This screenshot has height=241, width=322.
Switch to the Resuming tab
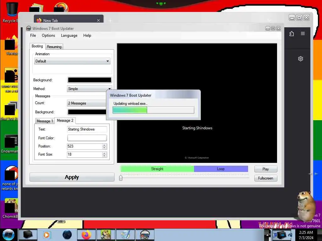coord(54,47)
